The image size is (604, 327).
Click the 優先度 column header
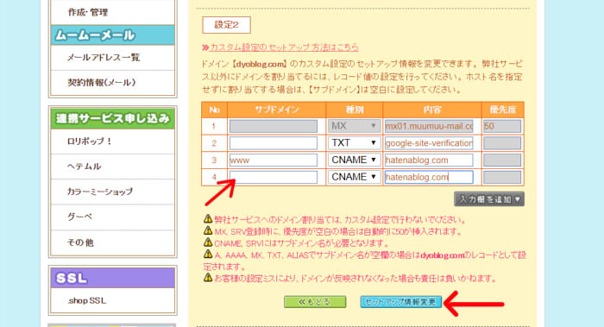point(503,110)
